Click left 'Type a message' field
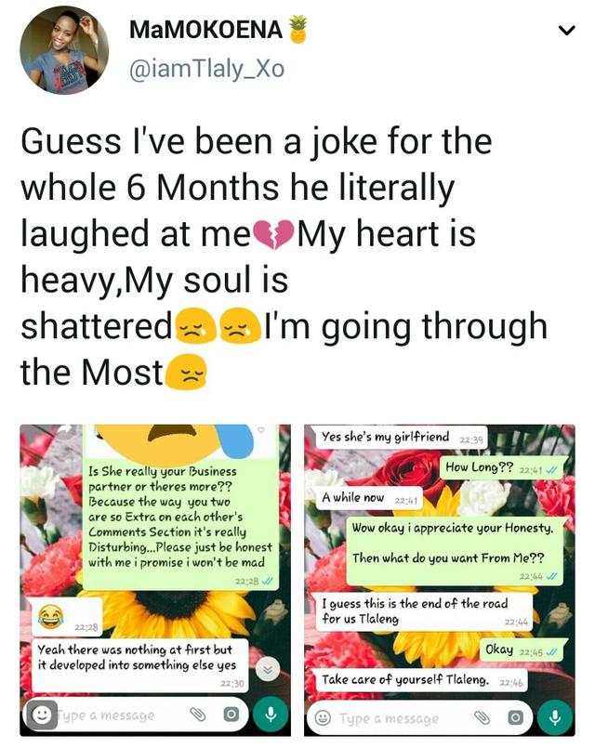This screenshot has width=595, height=748. pos(116,715)
